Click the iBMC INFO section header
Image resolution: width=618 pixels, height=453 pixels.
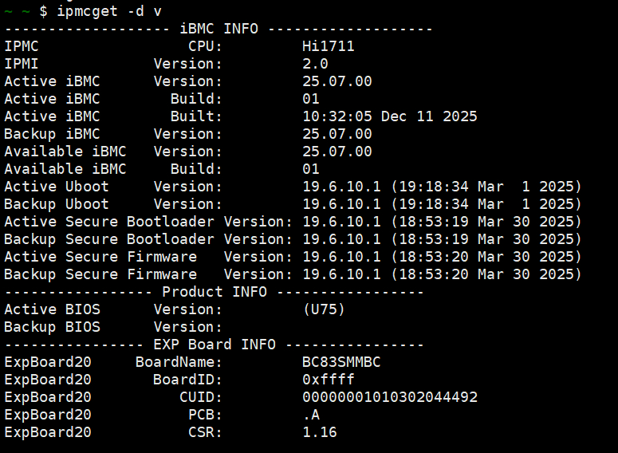[218, 29]
